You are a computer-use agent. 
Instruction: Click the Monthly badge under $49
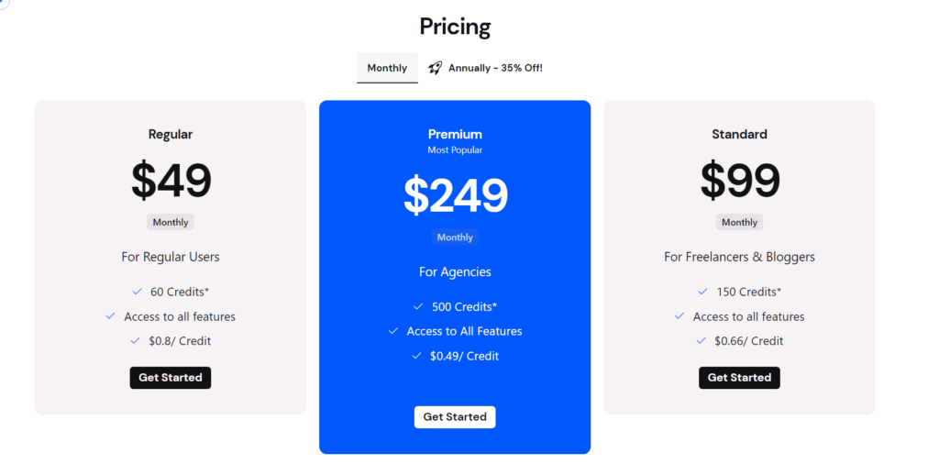171,222
